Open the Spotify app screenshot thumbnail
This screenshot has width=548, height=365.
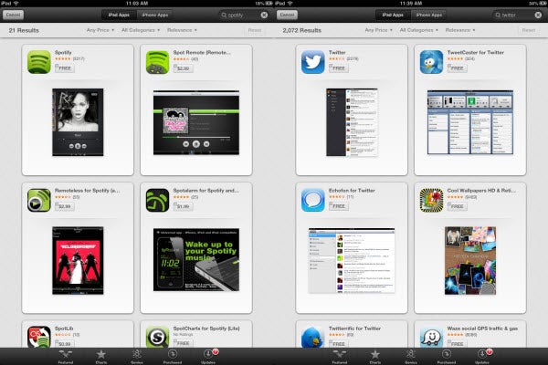coord(78,122)
